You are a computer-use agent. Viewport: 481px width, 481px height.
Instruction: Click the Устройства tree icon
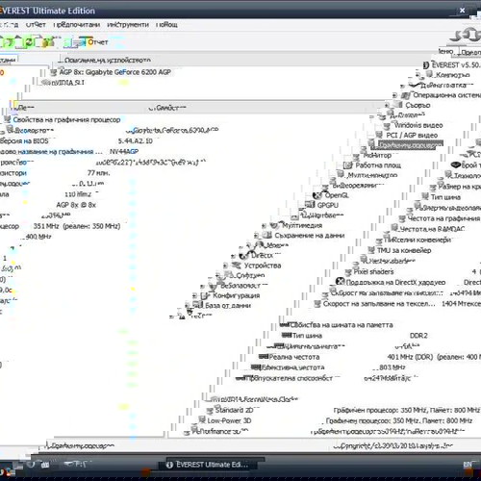click(x=237, y=266)
